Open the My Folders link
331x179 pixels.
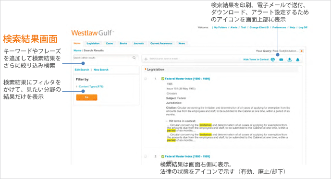[x=221, y=27]
